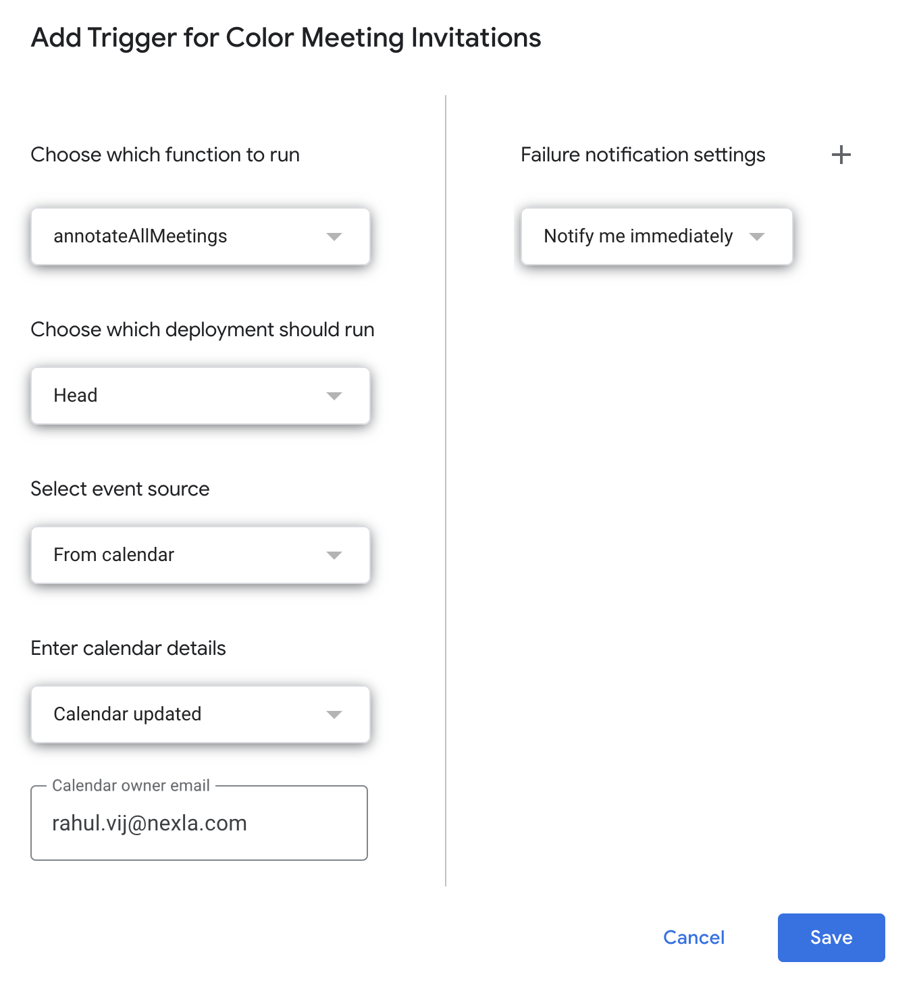Click the Add Trigger for Color Meeting Invitations title

[x=286, y=38]
